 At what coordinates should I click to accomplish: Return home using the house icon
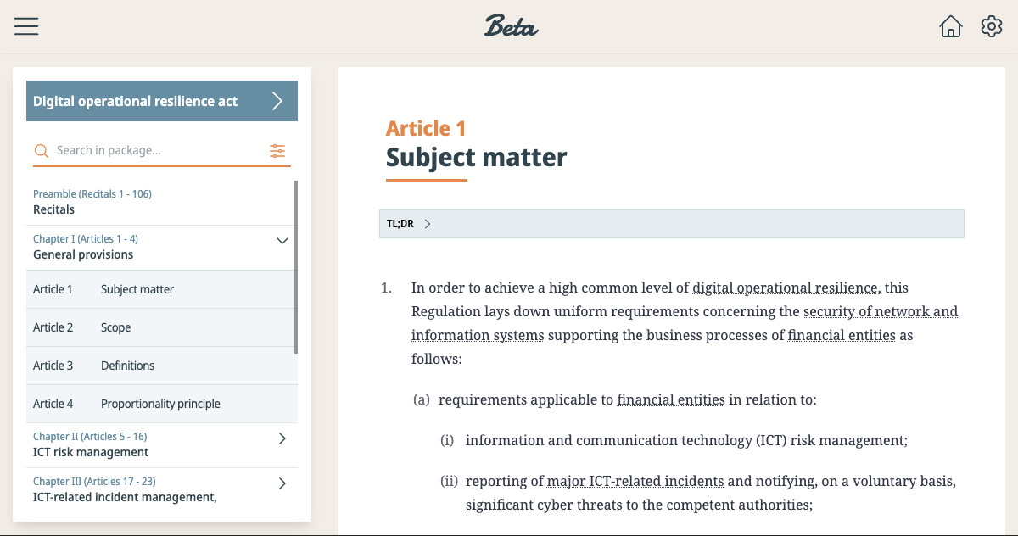[951, 26]
